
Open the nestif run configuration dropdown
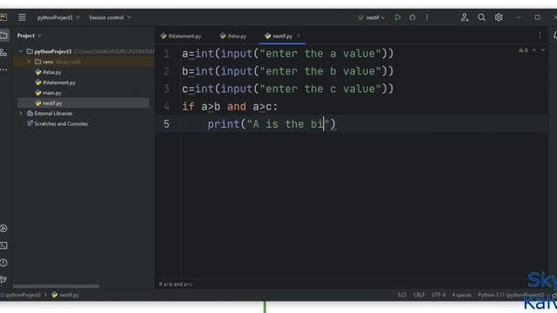[x=372, y=17]
